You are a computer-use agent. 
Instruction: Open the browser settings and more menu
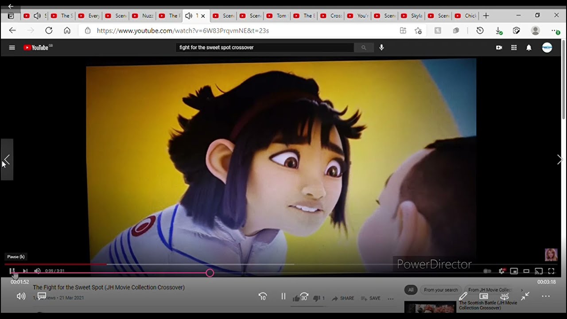click(555, 31)
